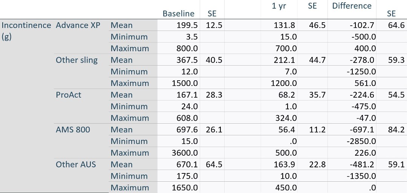
Task: Select the AMS 800 group label
Action: click(73, 130)
